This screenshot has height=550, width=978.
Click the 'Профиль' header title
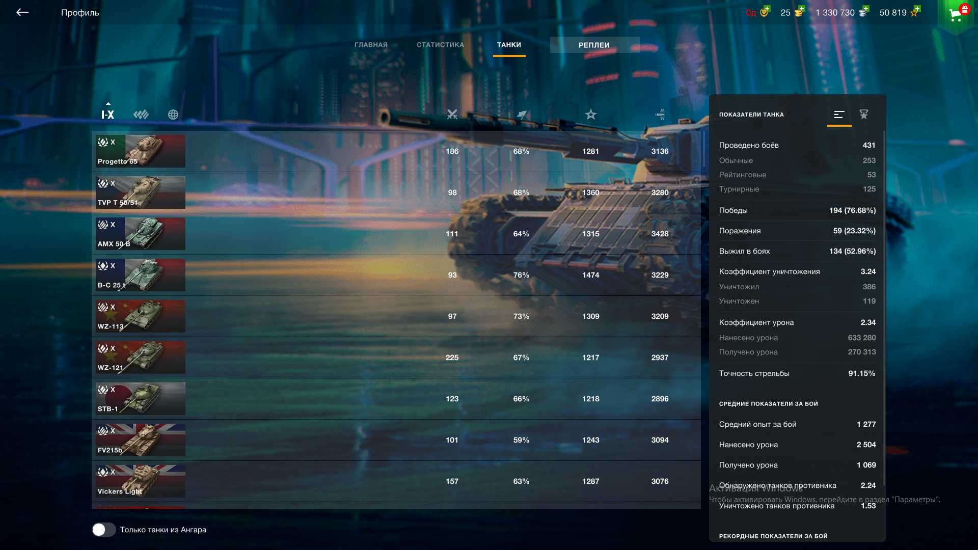pyautogui.click(x=80, y=12)
